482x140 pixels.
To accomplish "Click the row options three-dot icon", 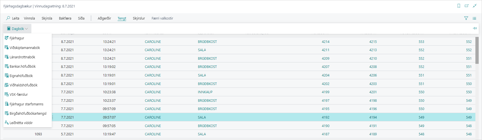I will (x=53, y=117).
